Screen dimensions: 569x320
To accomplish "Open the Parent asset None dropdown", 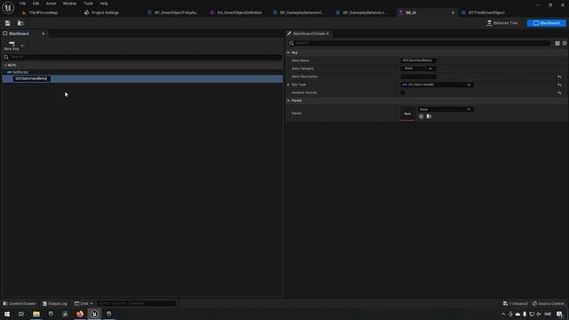I will click(445, 109).
